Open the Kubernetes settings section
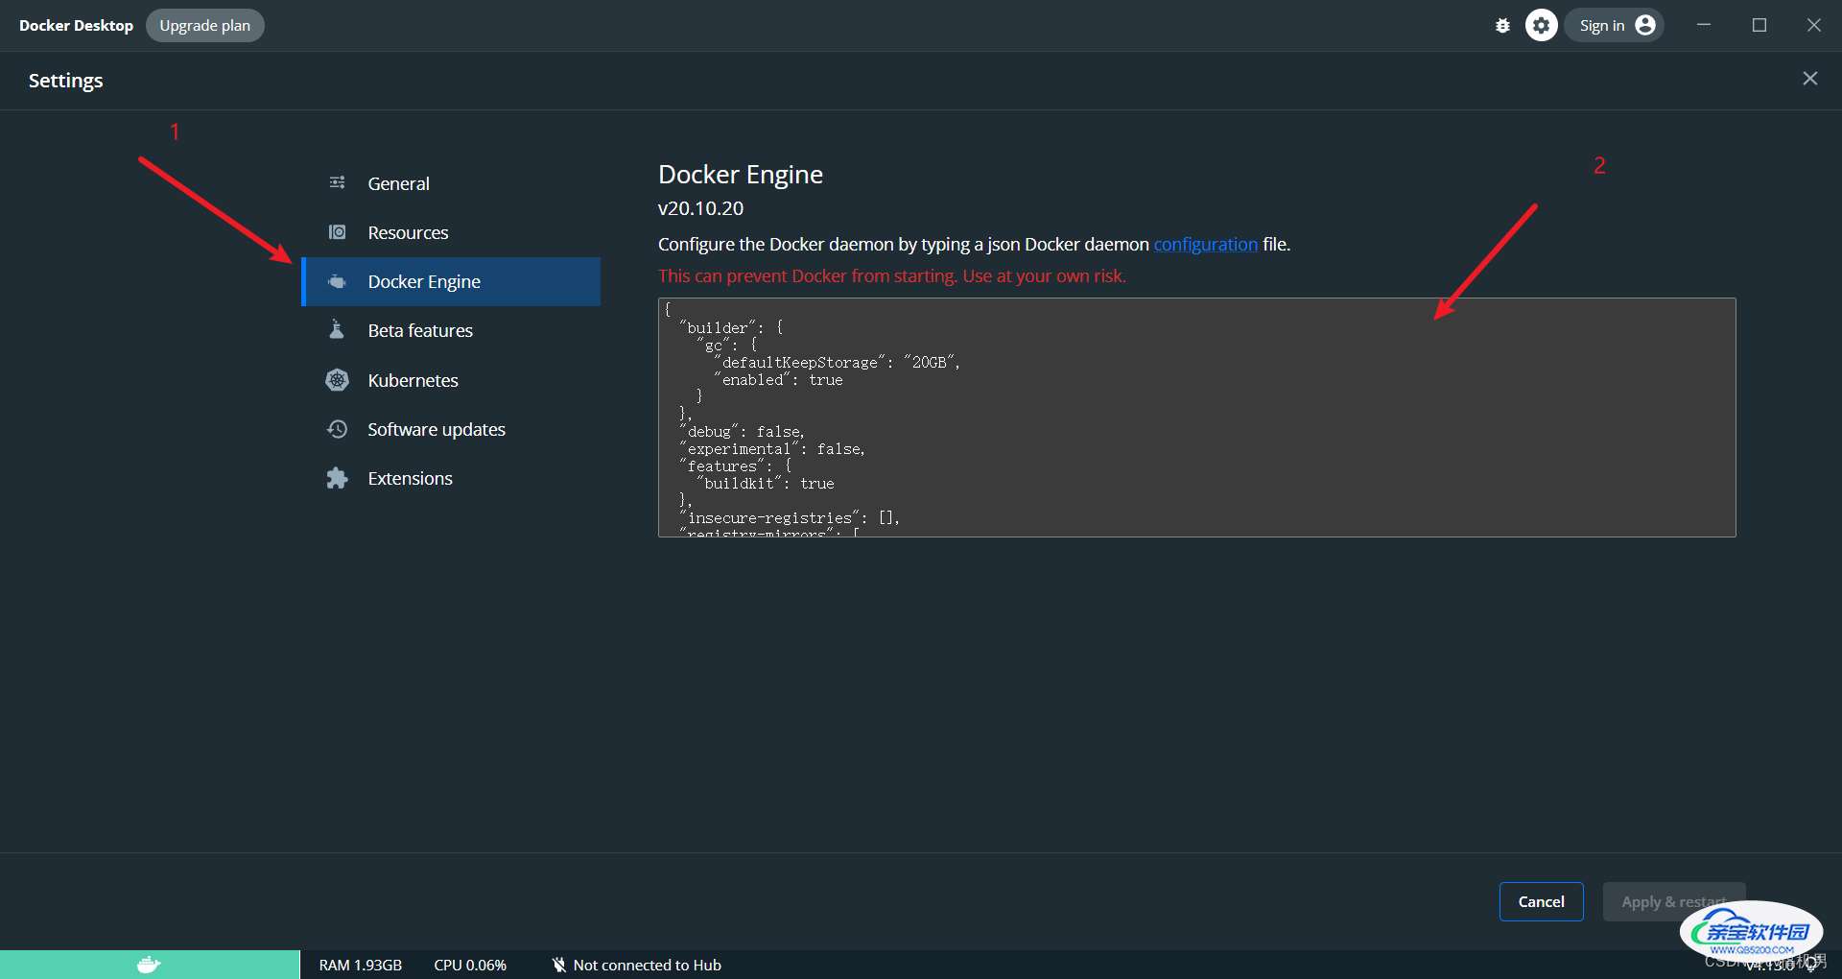This screenshot has height=979, width=1842. click(451, 380)
